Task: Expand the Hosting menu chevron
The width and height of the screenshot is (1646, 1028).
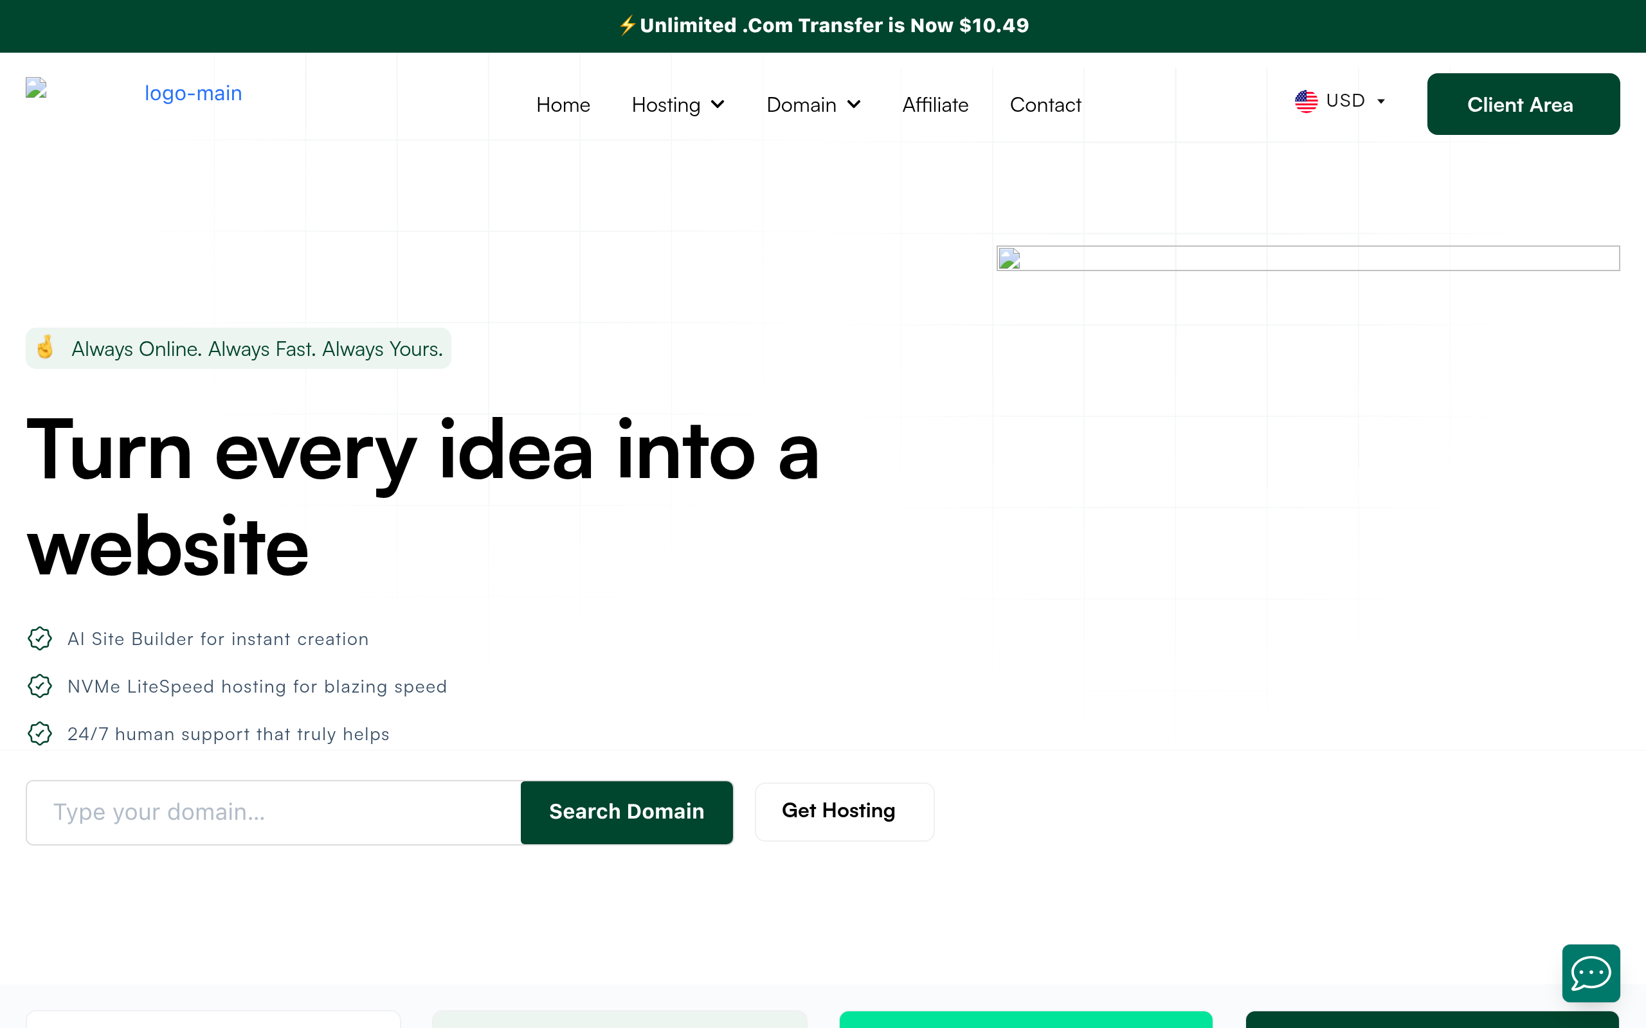Action: [718, 105]
